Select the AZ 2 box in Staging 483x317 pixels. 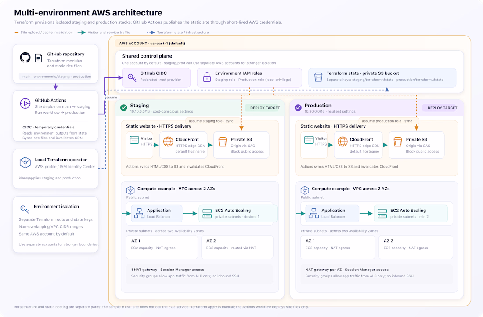coord(237,247)
